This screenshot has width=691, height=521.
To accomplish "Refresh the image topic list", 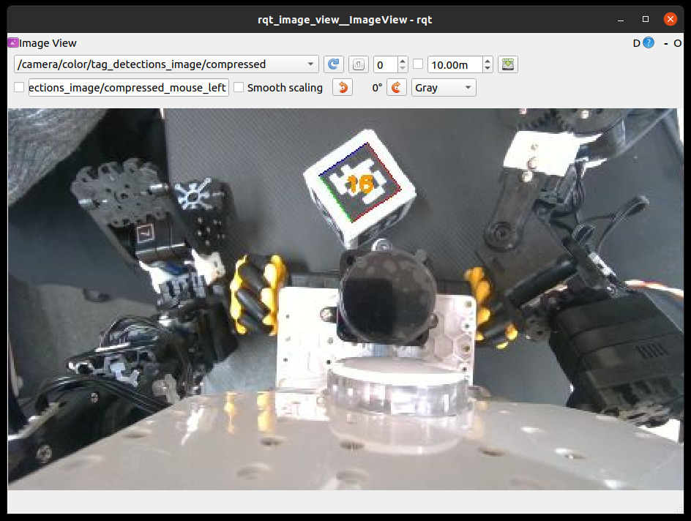I will click(333, 64).
